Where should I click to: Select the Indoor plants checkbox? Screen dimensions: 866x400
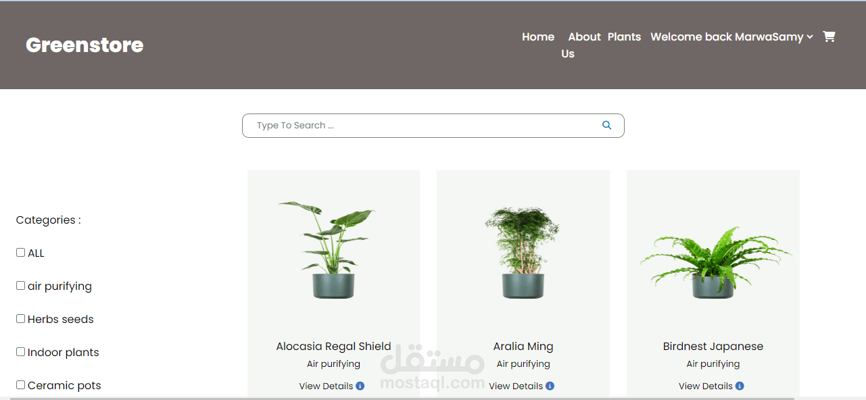tap(20, 351)
